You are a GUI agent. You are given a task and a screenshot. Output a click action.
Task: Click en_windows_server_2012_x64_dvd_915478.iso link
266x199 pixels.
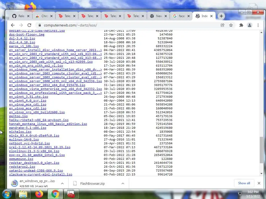pyautogui.click(x=47, y=85)
